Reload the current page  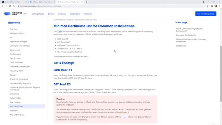pyautogui.click(x=10, y=6)
